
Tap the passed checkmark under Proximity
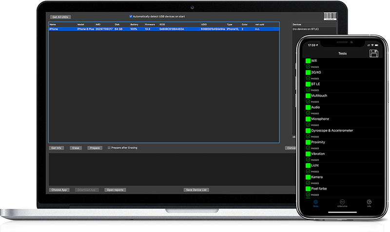308,148
